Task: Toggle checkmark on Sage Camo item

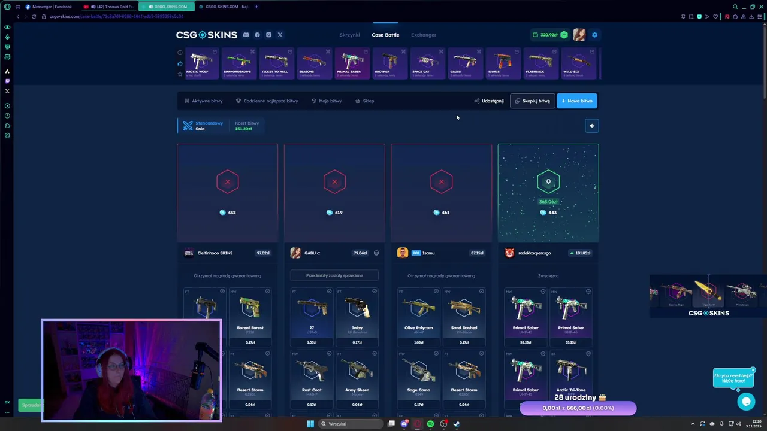Action: tap(436, 354)
